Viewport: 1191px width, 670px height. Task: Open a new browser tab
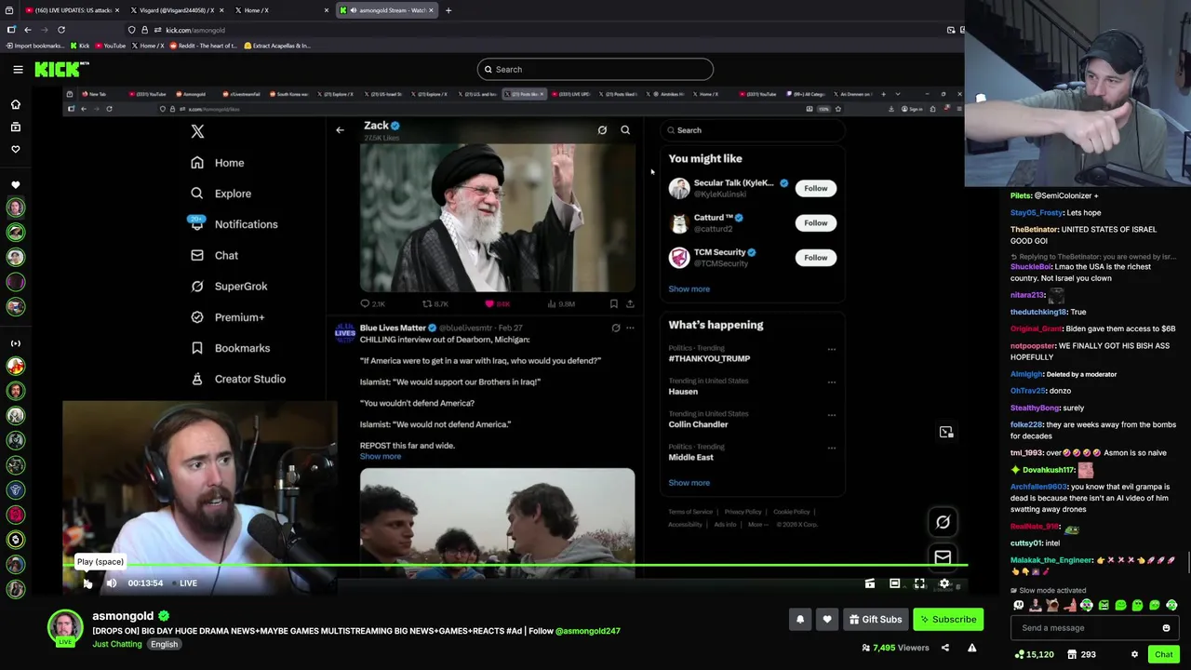pos(448,10)
